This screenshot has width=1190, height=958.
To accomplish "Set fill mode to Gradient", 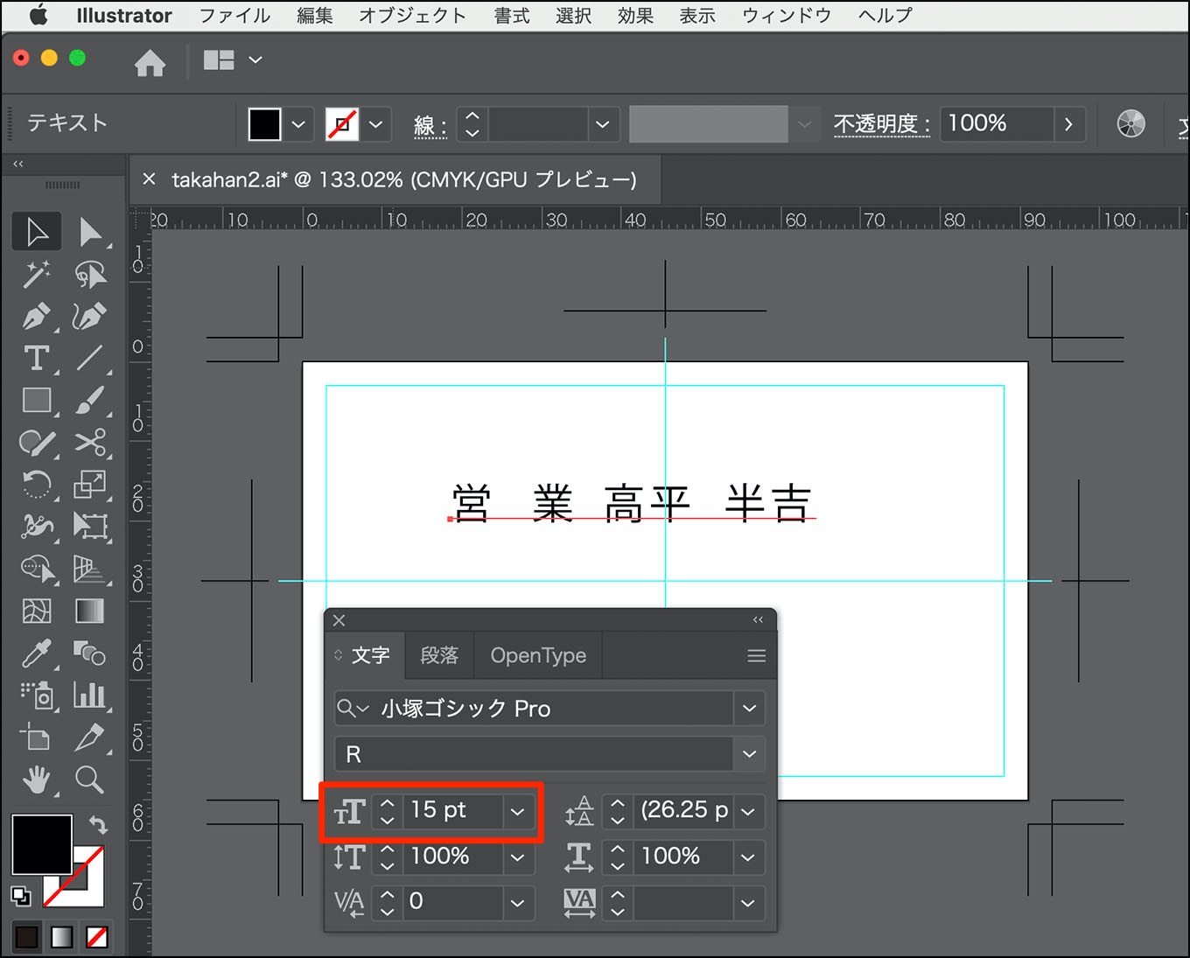I will pyautogui.click(x=61, y=937).
